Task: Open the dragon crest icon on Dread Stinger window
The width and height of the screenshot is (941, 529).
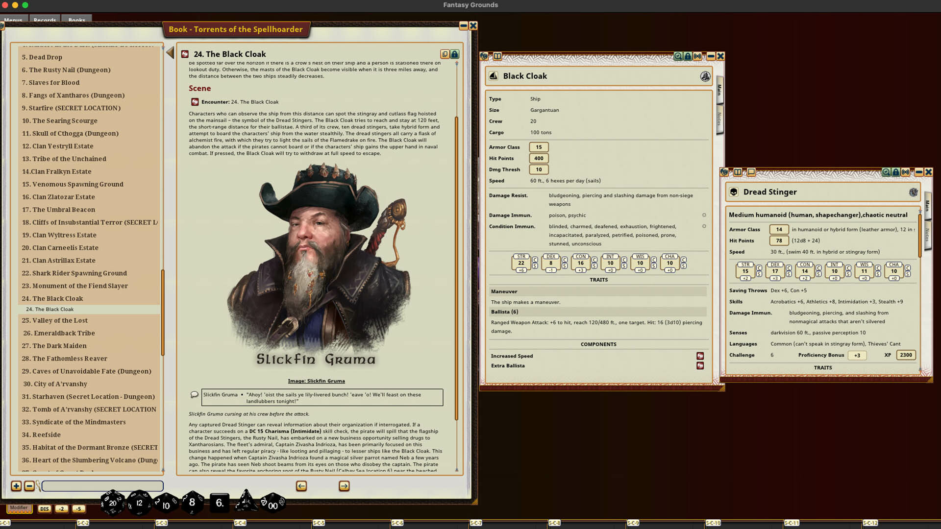Action: click(x=913, y=192)
